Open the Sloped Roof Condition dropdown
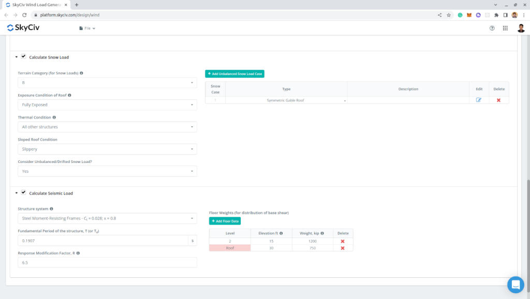The height and width of the screenshot is (299, 530). click(107, 149)
